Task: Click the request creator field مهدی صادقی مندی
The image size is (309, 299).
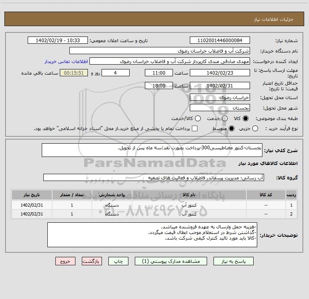Action: pos(170,61)
